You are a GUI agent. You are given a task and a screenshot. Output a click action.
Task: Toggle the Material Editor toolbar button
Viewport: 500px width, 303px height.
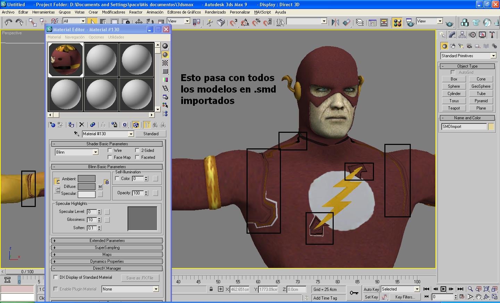(397, 23)
